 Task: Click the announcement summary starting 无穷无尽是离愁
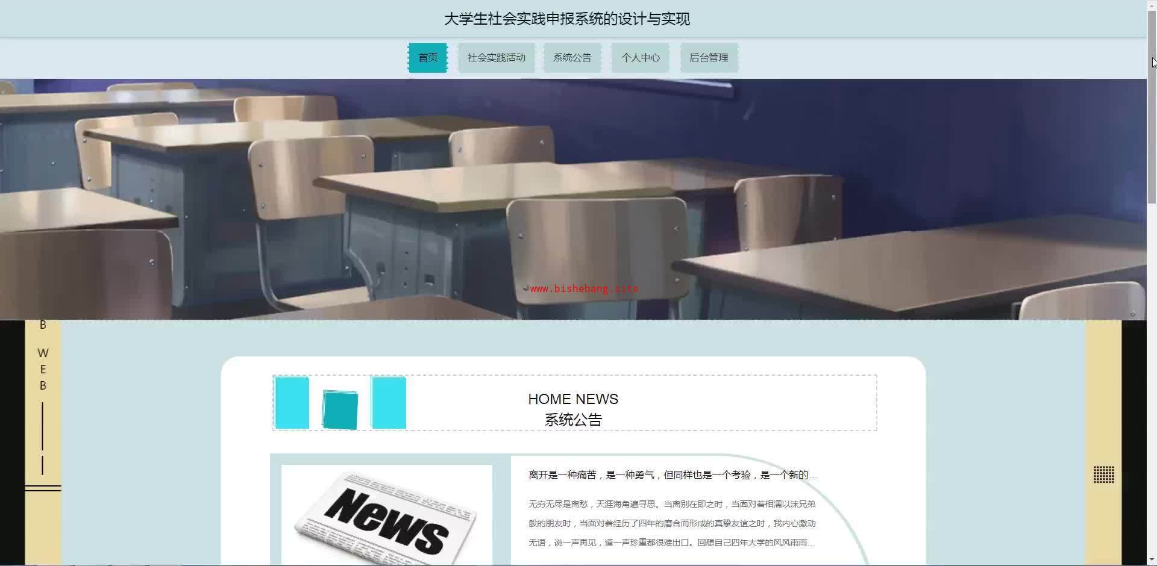(673, 523)
